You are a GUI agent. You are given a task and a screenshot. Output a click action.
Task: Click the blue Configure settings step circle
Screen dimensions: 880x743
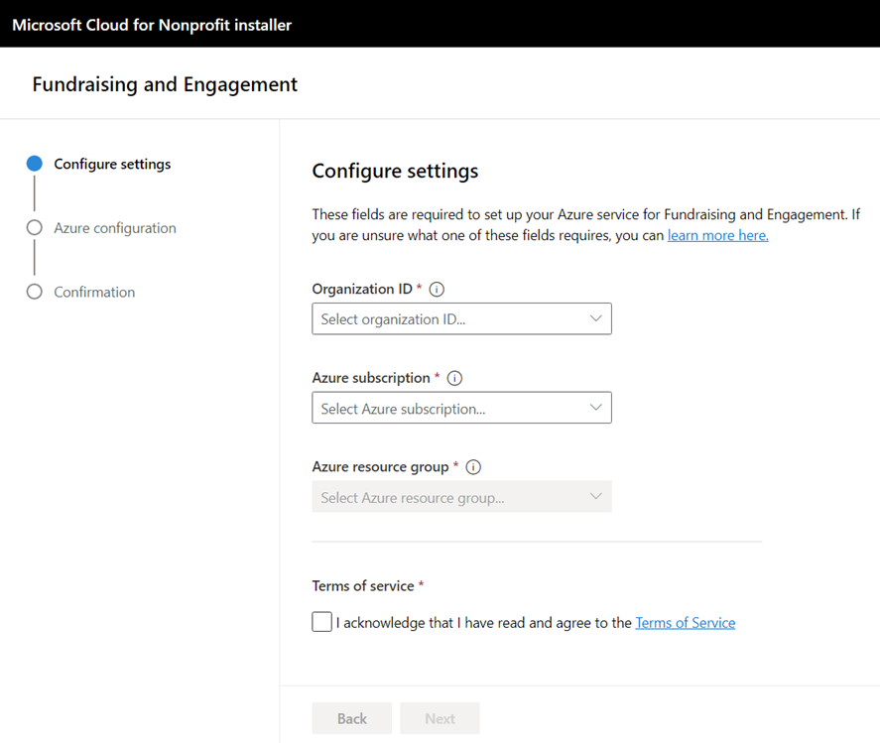[35, 165]
